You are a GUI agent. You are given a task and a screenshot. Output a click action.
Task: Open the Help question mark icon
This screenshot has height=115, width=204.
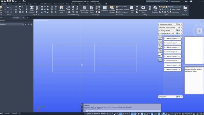point(191,1)
